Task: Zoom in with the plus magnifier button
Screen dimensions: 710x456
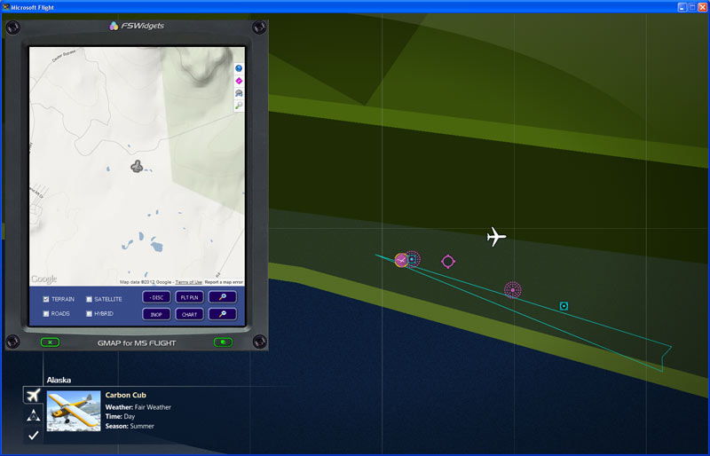Action: [x=223, y=297]
